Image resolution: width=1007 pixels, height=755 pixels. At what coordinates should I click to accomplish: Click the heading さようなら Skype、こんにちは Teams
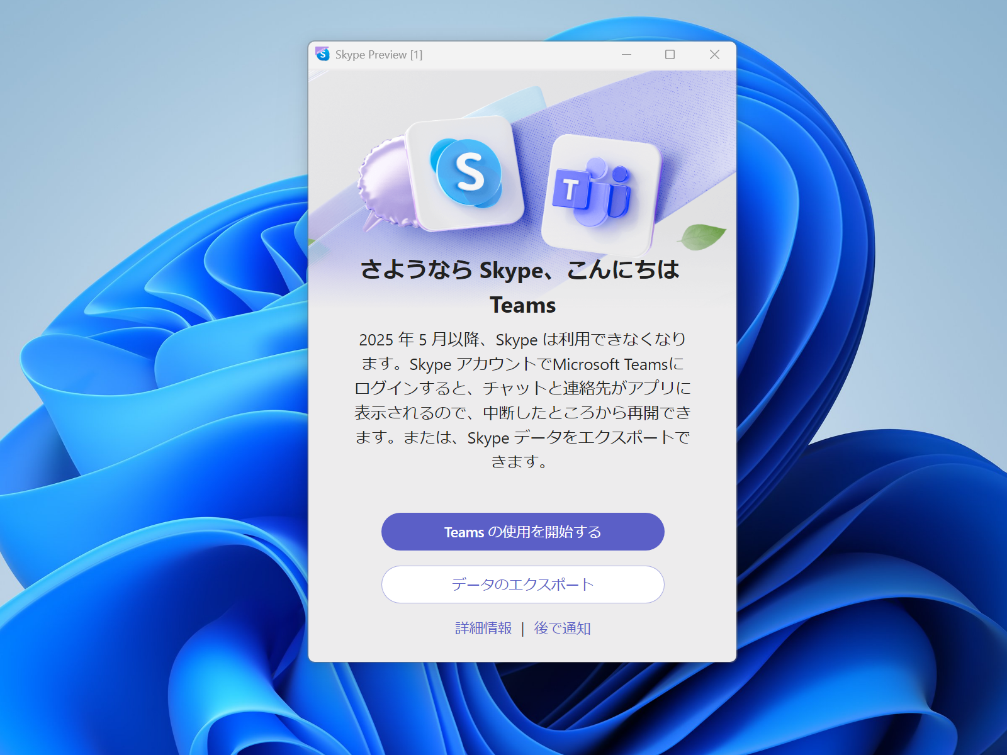(x=522, y=288)
